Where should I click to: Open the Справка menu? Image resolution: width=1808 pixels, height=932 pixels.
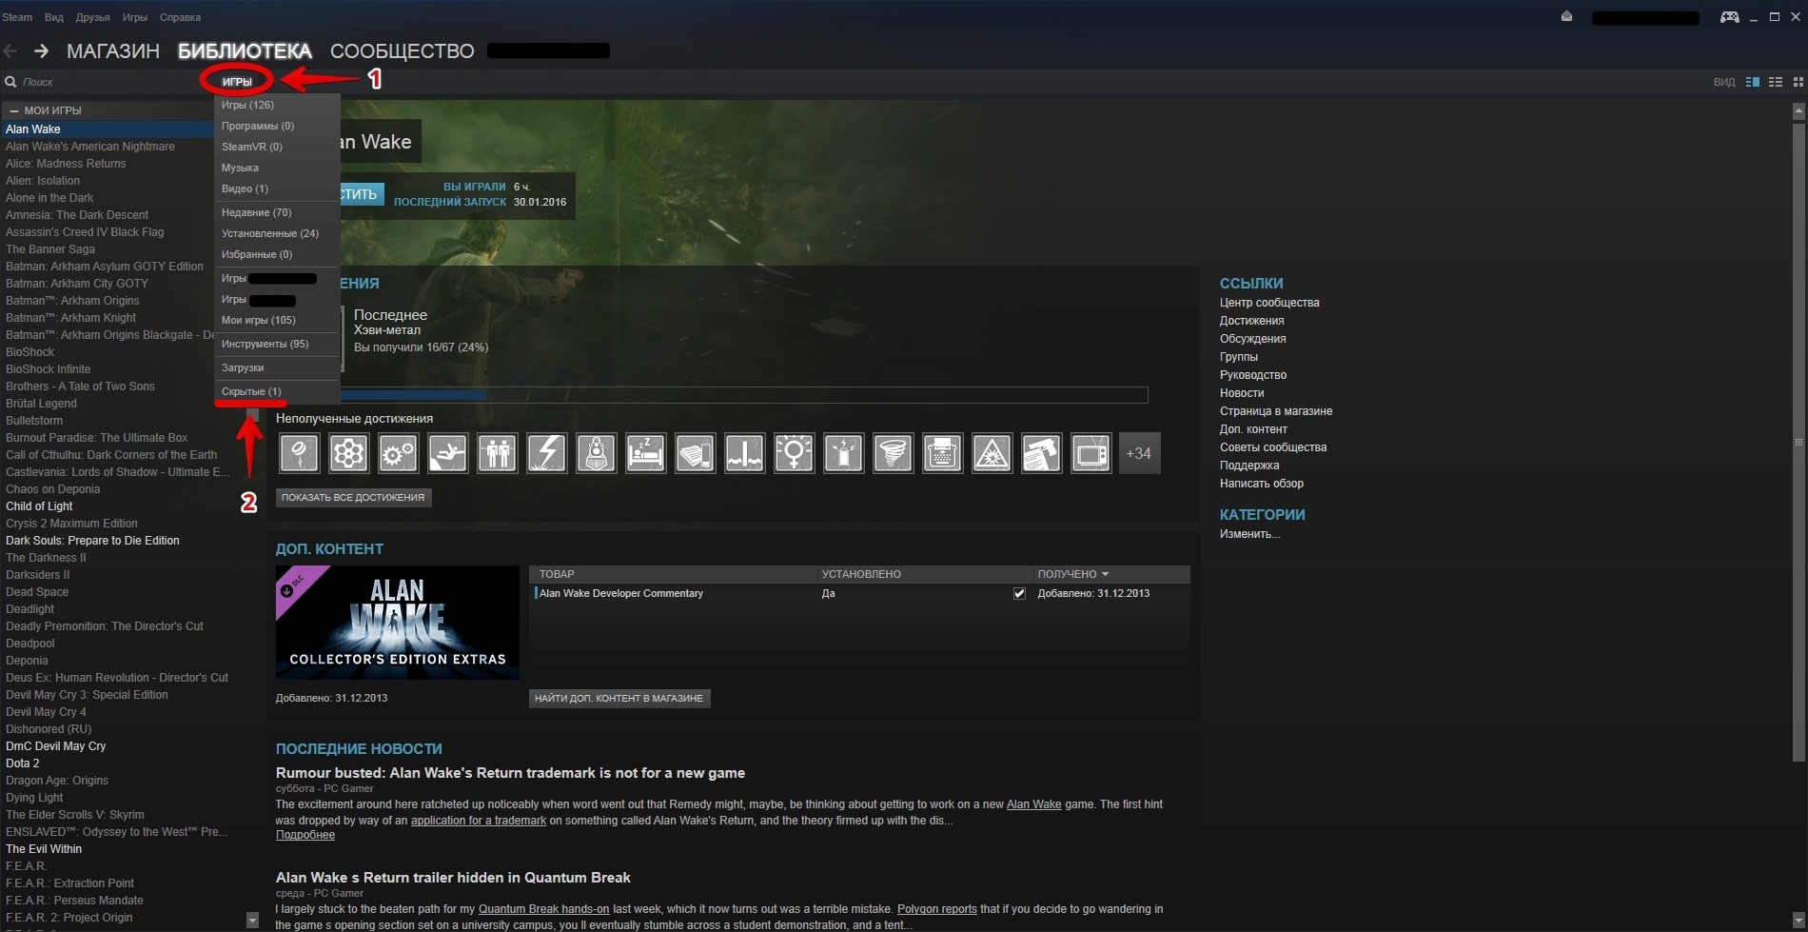pos(180,17)
